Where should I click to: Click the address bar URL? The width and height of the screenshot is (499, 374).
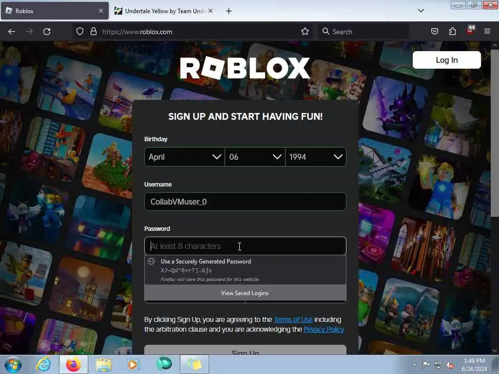tap(137, 32)
